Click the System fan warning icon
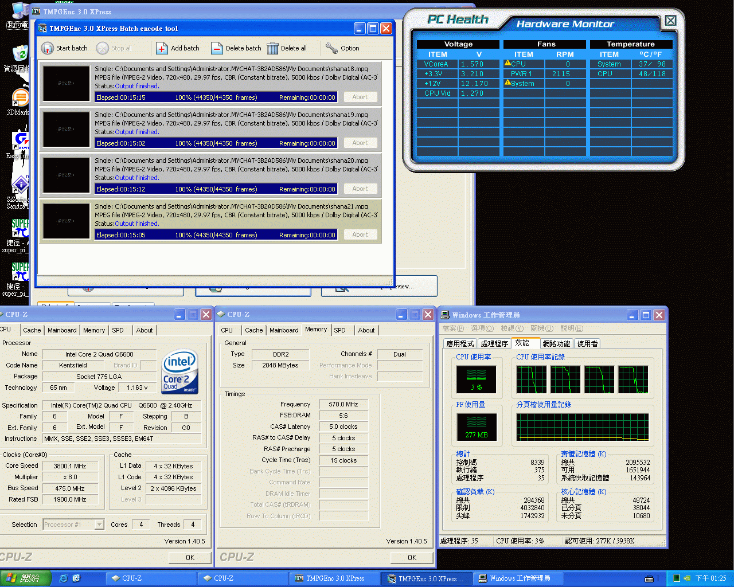734x587 pixels. point(507,83)
